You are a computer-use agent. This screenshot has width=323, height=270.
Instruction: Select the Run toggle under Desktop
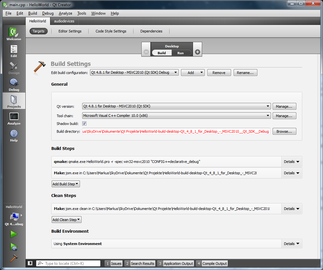click(180, 53)
